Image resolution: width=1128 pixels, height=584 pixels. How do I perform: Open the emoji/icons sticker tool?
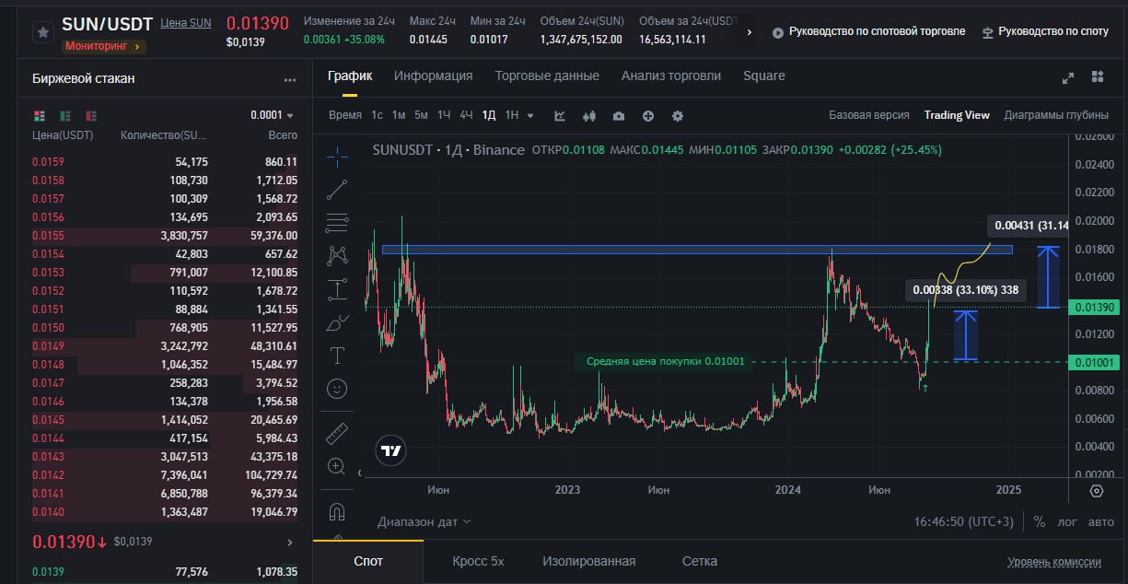tap(337, 389)
